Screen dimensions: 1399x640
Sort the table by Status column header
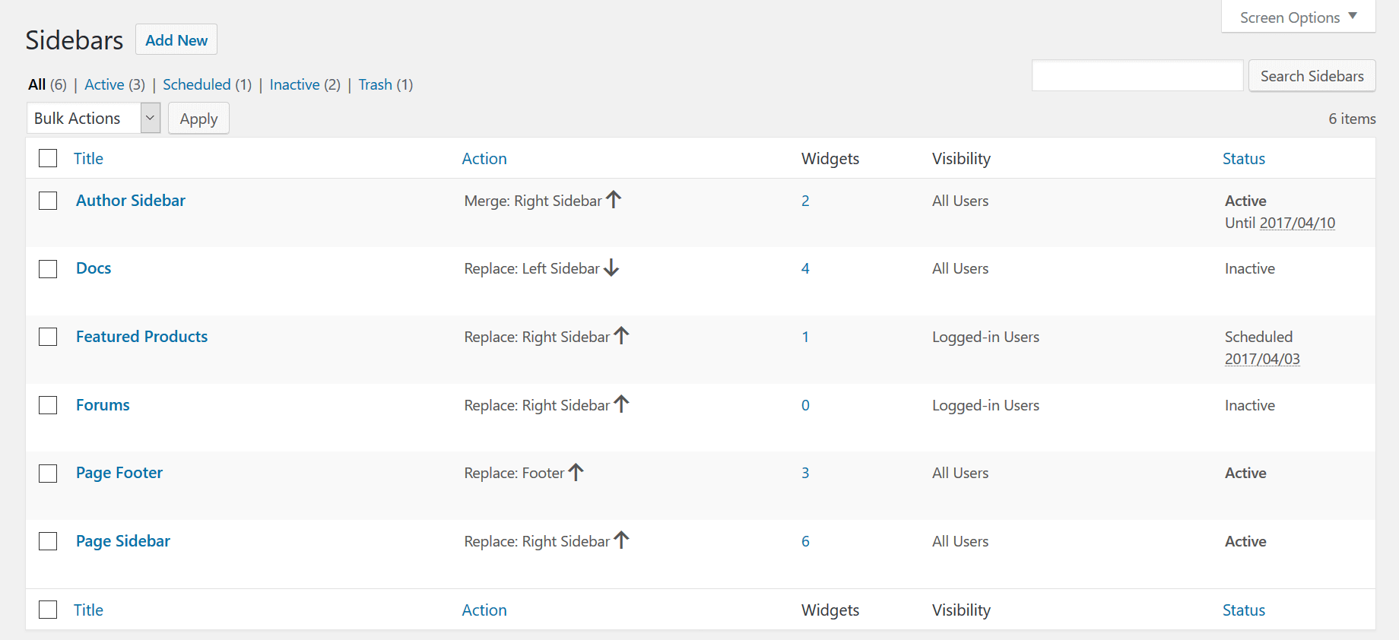coord(1243,159)
